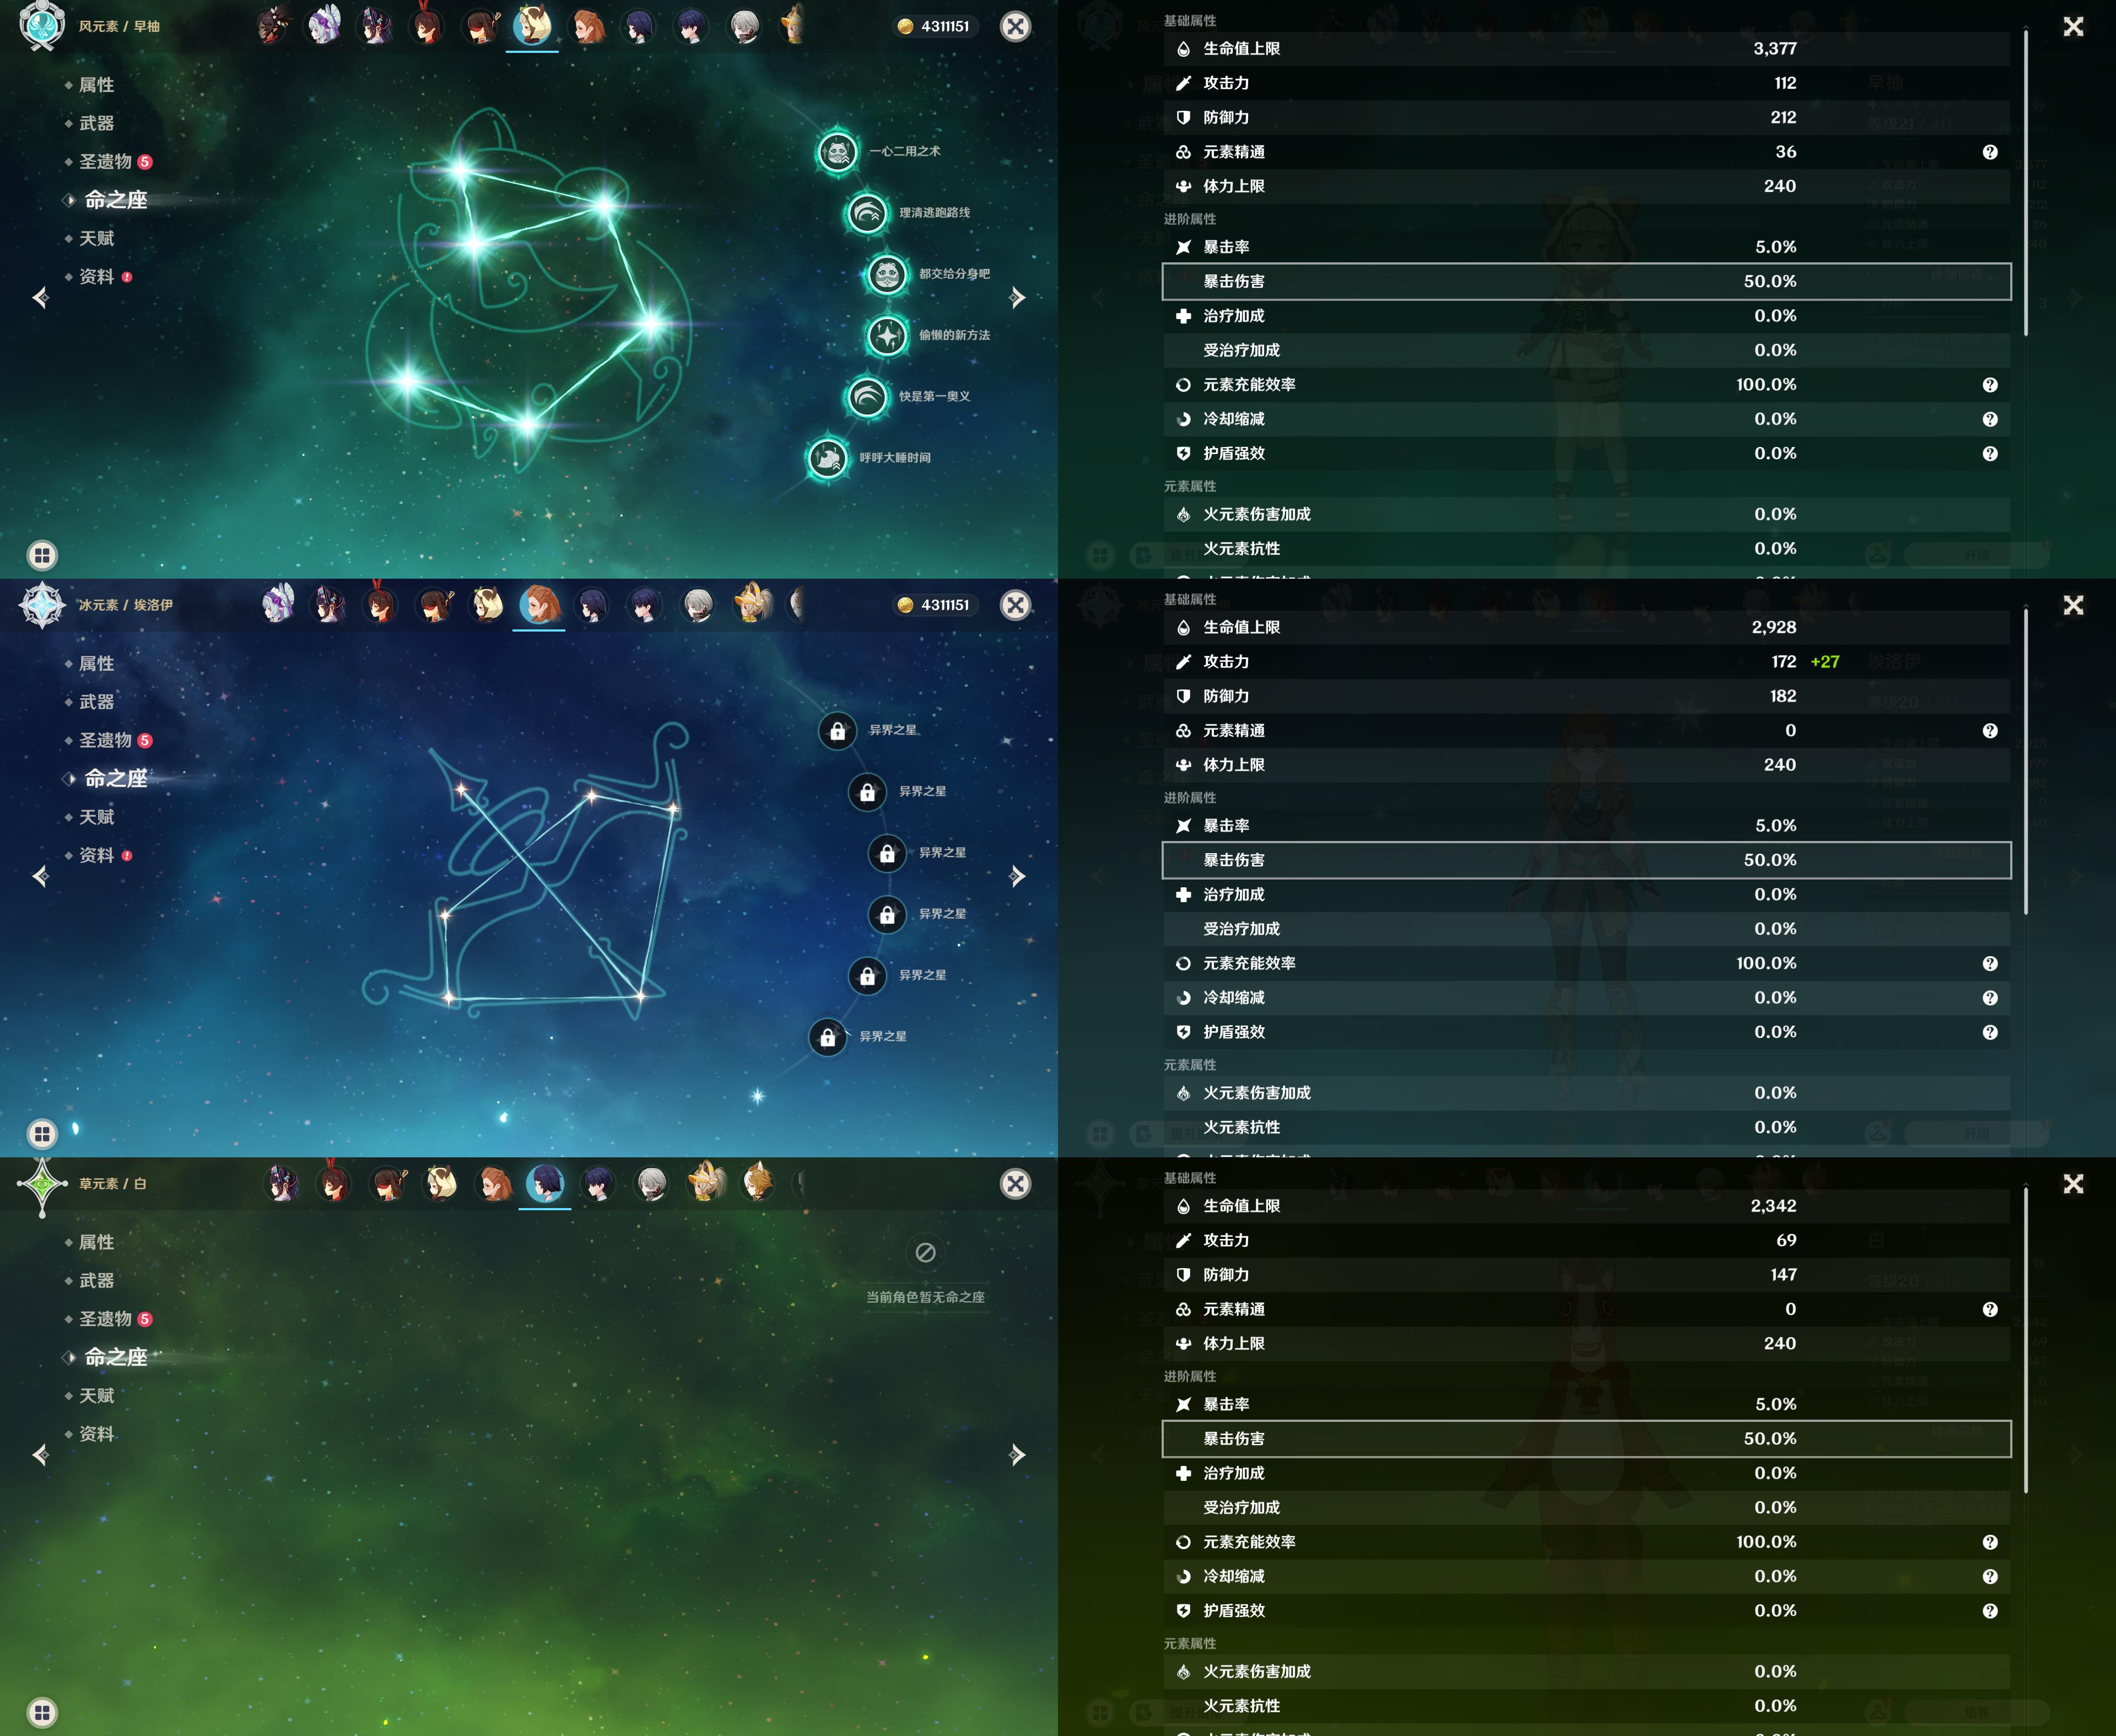This screenshot has width=2116, height=1736.
Task: Go to the previous character from the 埃洛伊 screen
Action: 40,877
